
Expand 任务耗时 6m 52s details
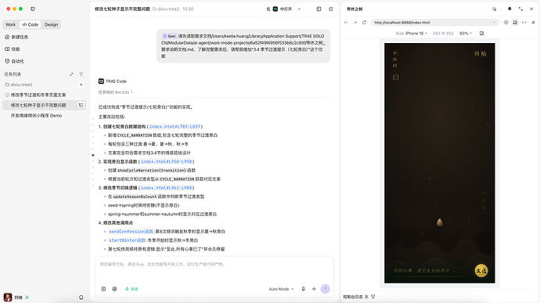(x=115, y=92)
